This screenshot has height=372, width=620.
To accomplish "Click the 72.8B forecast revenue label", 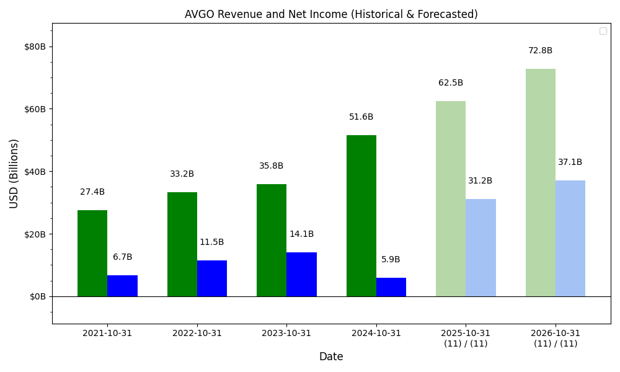I will tap(540, 51).
